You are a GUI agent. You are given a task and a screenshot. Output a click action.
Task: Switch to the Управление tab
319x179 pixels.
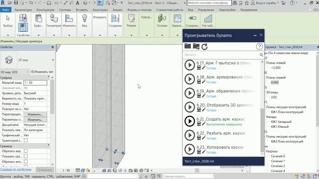(206, 10)
